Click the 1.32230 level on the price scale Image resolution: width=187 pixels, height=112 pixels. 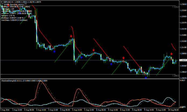pyautogui.click(x=183, y=29)
